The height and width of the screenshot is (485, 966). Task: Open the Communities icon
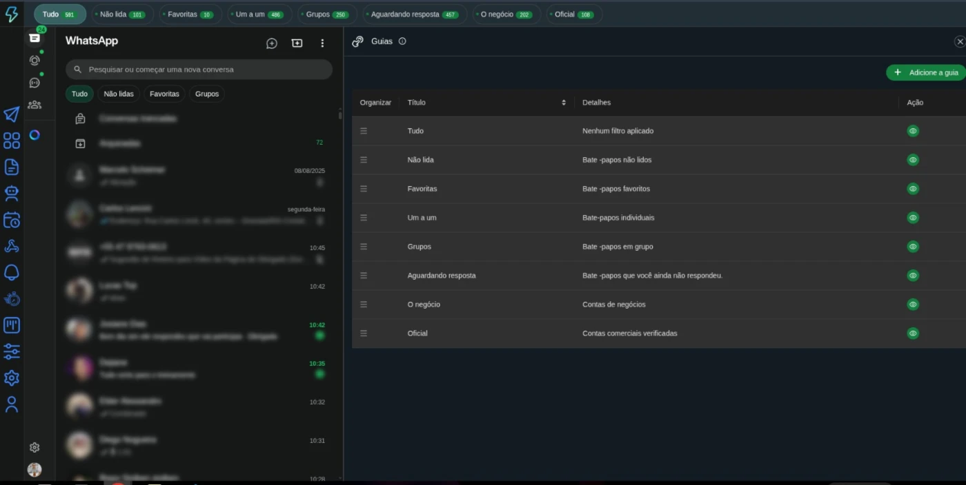[34, 105]
